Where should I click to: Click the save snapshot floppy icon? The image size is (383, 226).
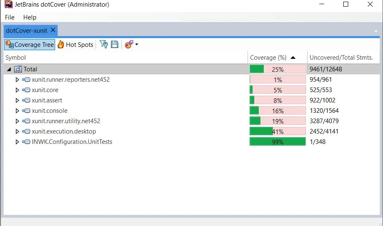115,44
